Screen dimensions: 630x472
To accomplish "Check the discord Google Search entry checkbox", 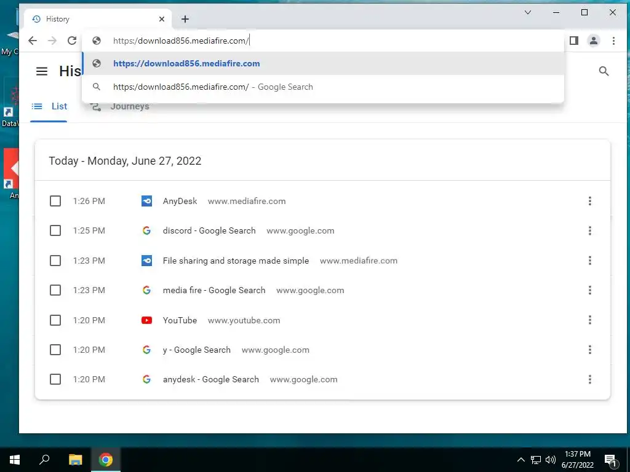I will coord(55,230).
